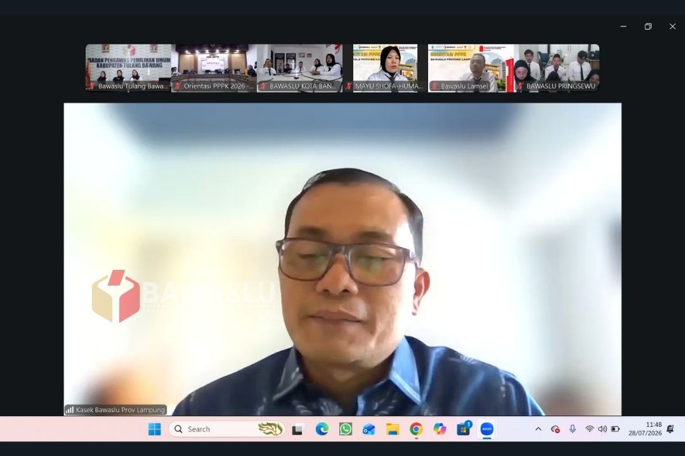Launch Microsoft Edge from the taskbar
The height and width of the screenshot is (456, 685).
[x=322, y=429]
